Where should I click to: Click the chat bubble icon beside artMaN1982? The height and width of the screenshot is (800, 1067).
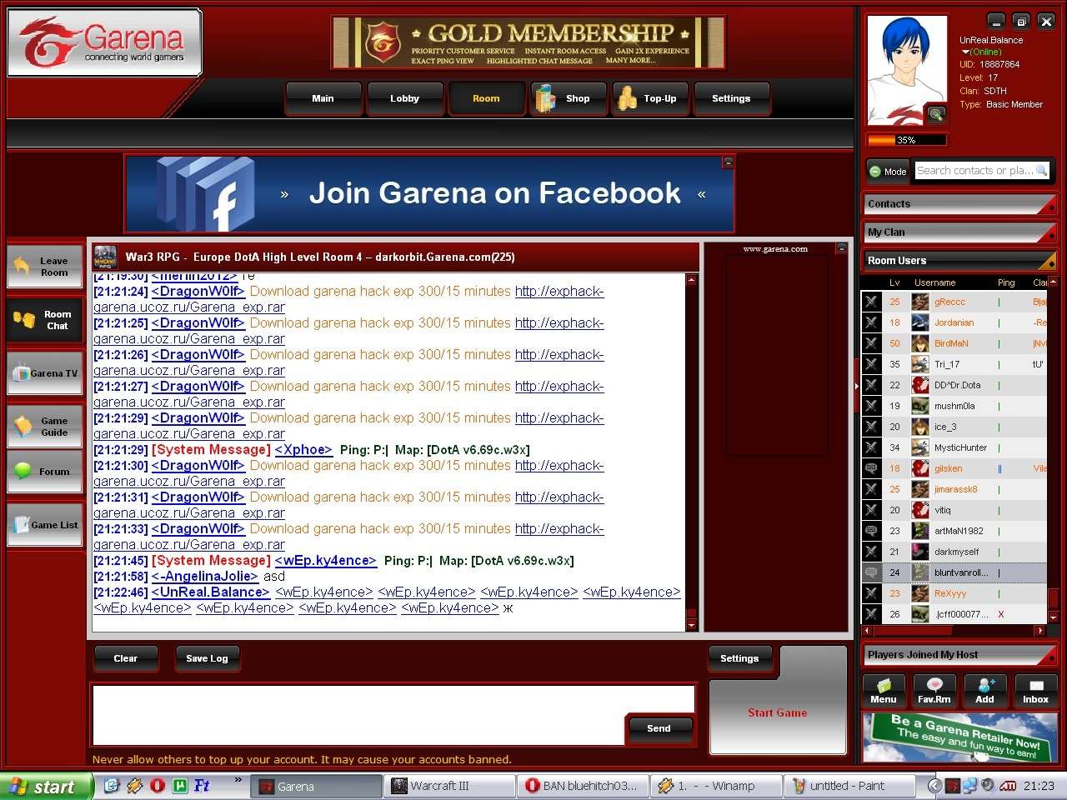(871, 531)
